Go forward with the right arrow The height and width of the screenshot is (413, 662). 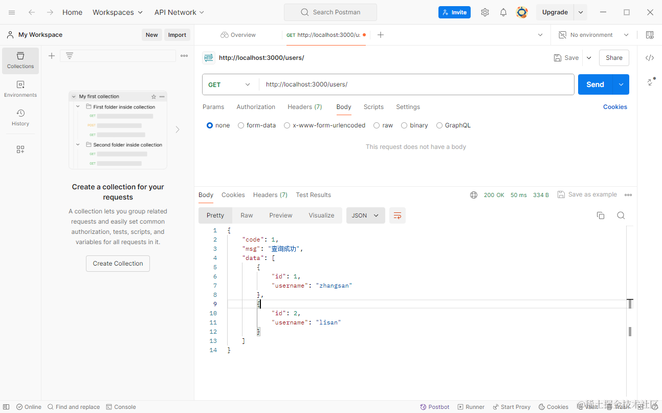point(50,12)
